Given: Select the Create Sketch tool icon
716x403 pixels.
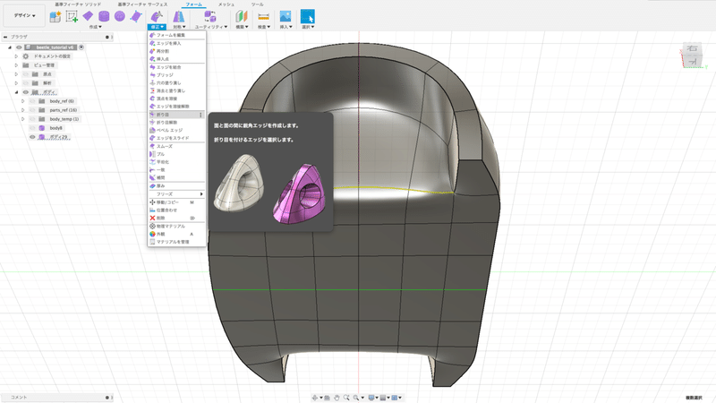Looking at the screenshot, I should tap(72, 16).
